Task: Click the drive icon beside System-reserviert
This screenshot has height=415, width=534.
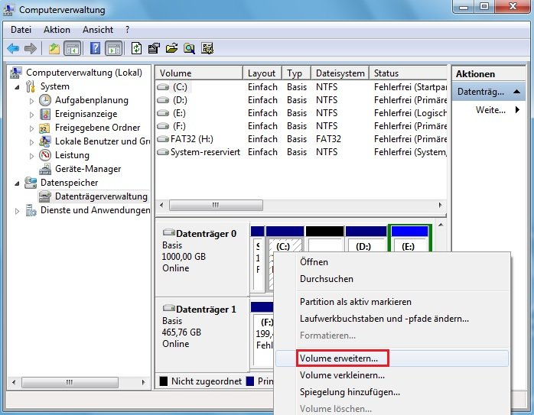Action: (163, 152)
